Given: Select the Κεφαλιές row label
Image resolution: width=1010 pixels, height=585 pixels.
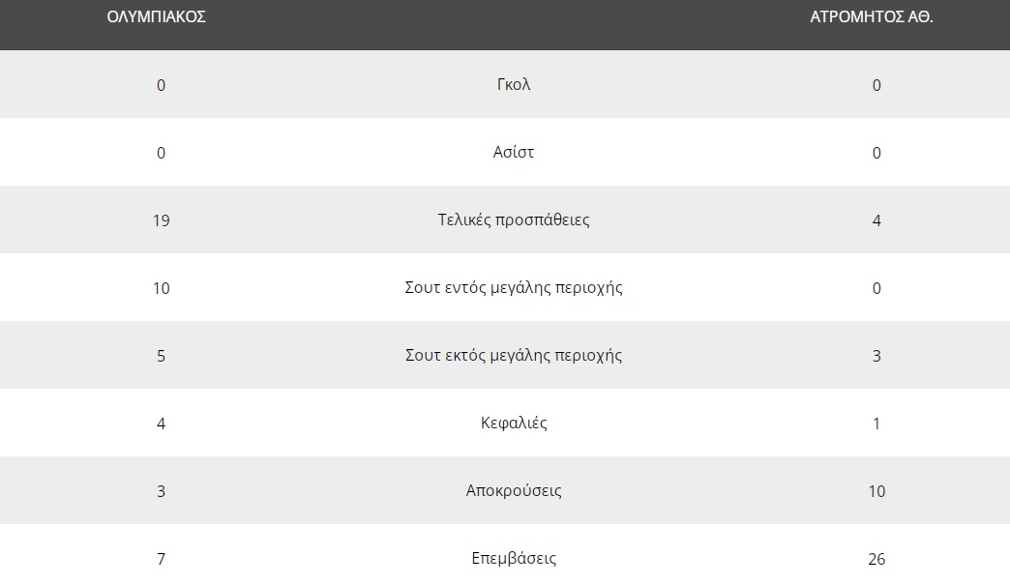Looking at the screenshot, I should (514, 423).
